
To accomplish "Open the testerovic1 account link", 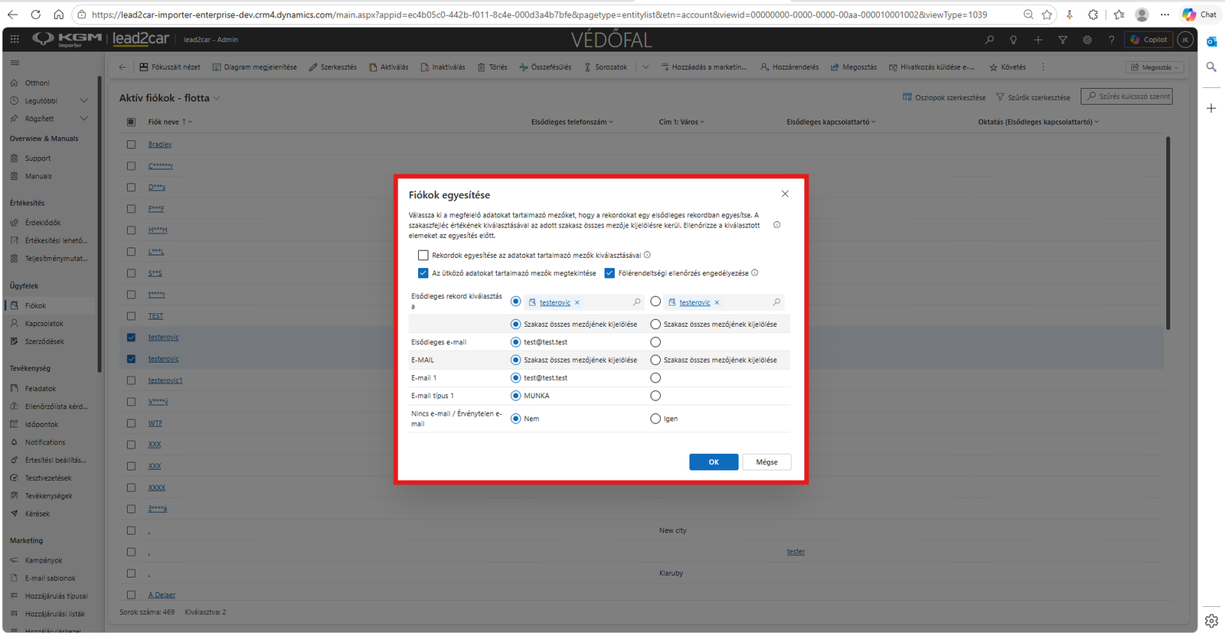I will (x=165, y=380).
